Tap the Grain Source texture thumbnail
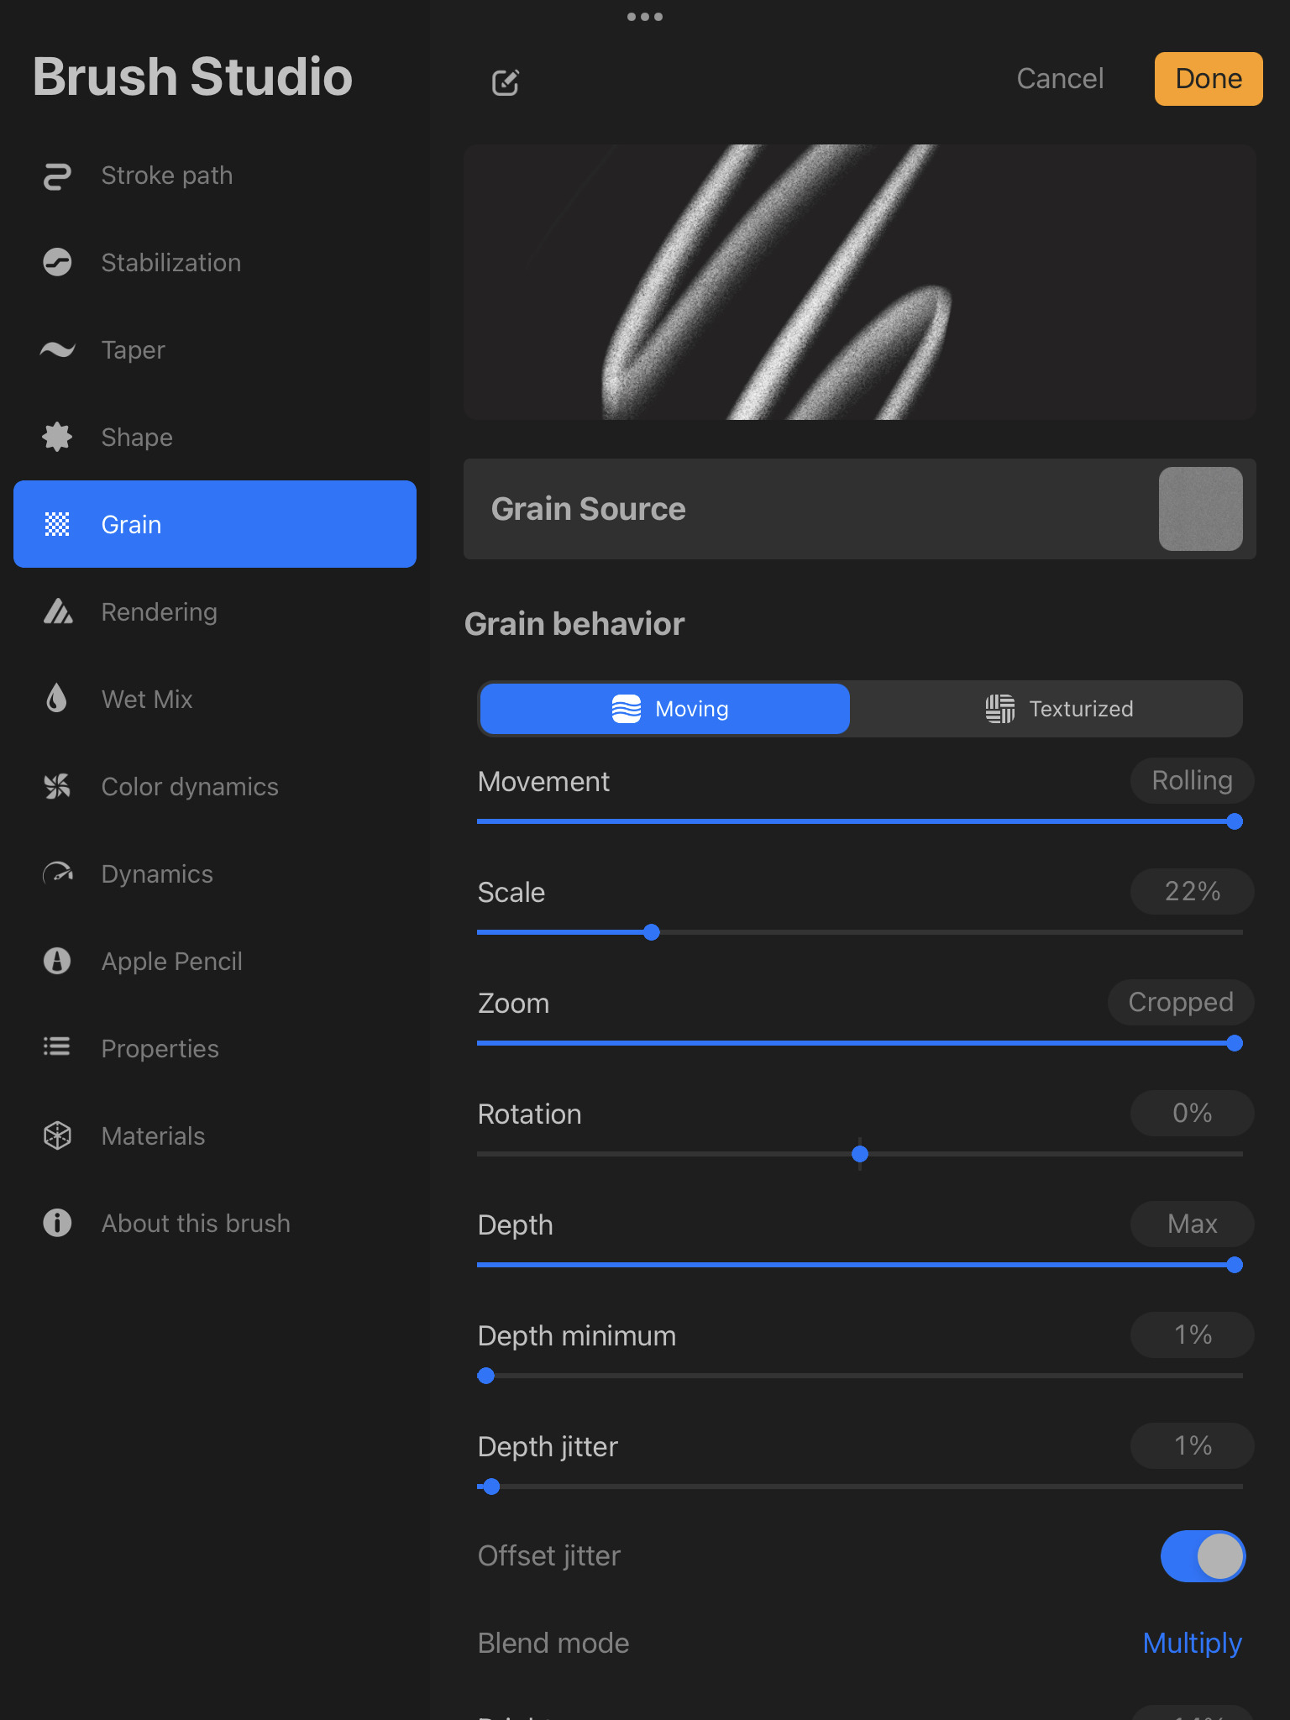Viewport: 1290px width, 1720px height. click(x=1200, y=509)
